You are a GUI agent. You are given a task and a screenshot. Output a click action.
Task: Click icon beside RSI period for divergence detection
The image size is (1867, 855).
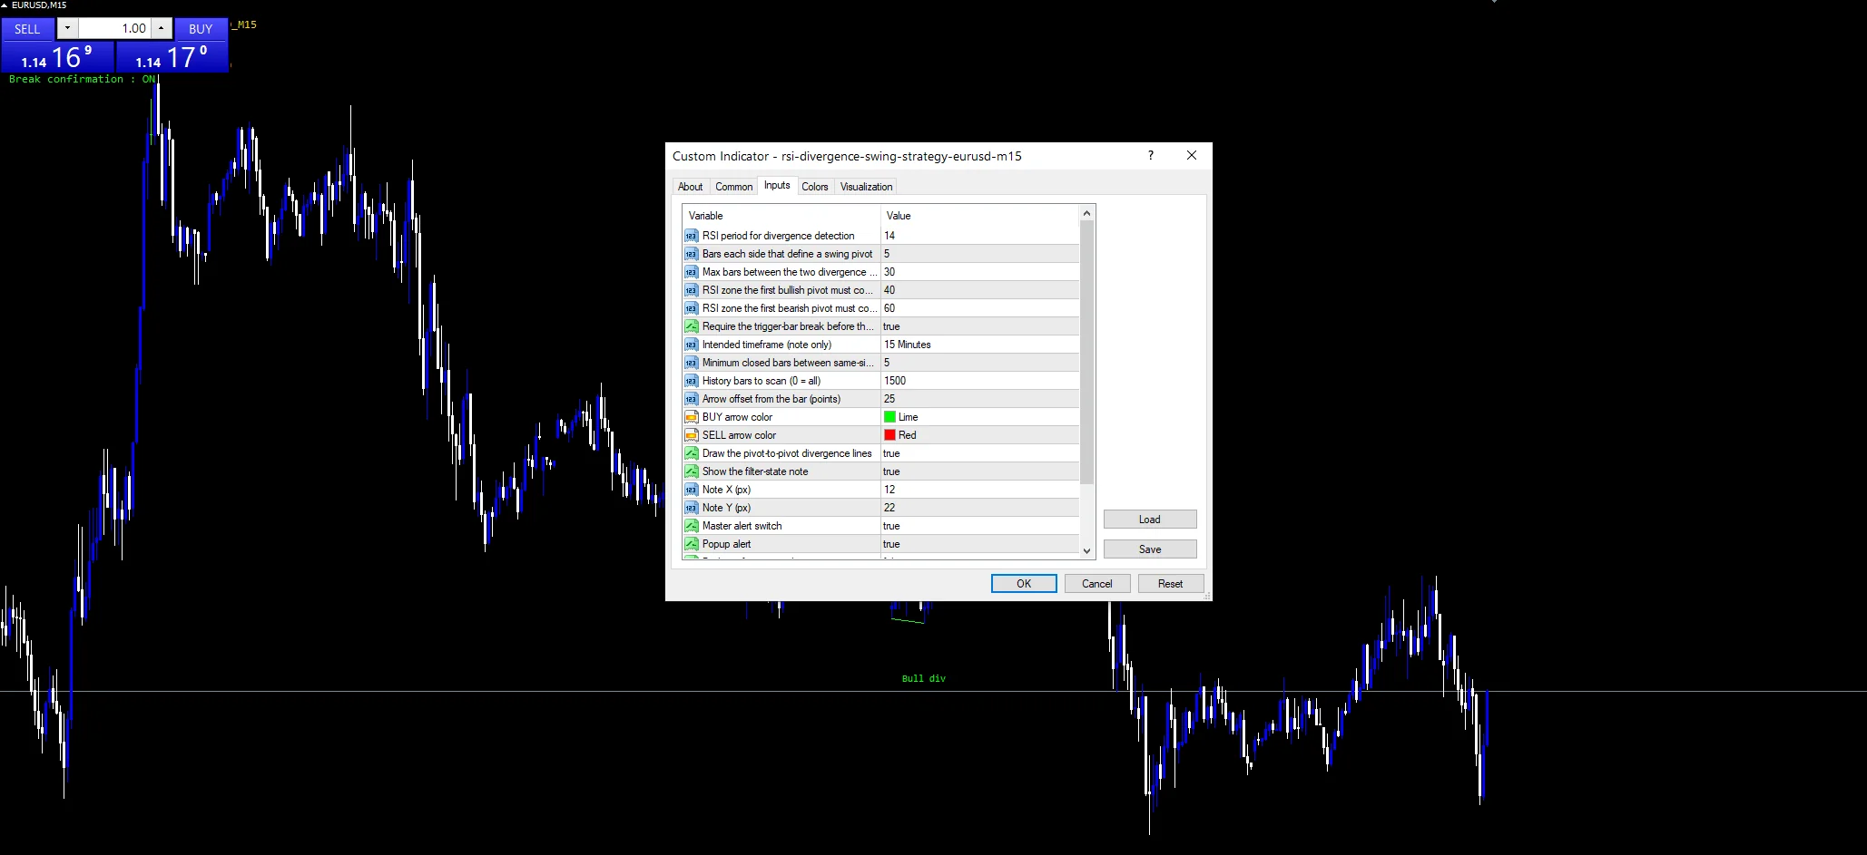[x=691, y=236]
